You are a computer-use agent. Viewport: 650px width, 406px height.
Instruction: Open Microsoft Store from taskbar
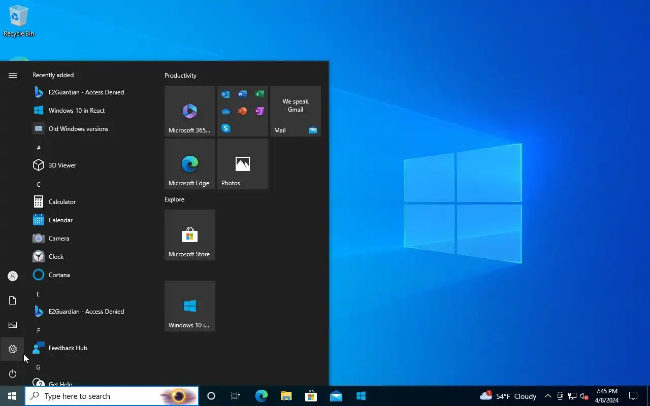(x=311, y=396)
